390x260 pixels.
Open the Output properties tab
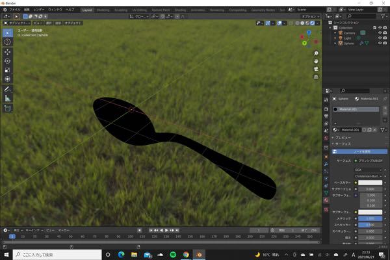326,116
